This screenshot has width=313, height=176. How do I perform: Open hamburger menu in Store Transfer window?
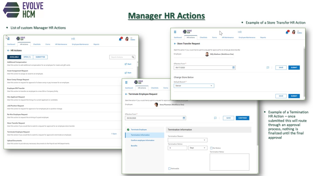(x=175, y=32)
